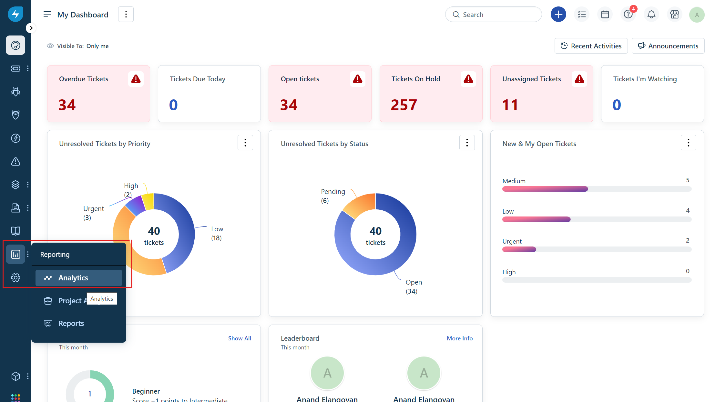
Task: Click the Recent Activities button
Action: [591, 46]
